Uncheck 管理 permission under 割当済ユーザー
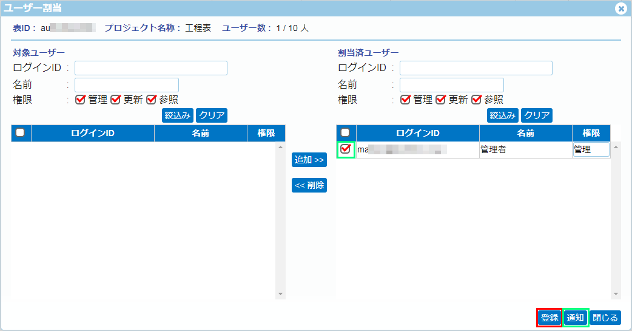632x331 pixels. [405, 100]
